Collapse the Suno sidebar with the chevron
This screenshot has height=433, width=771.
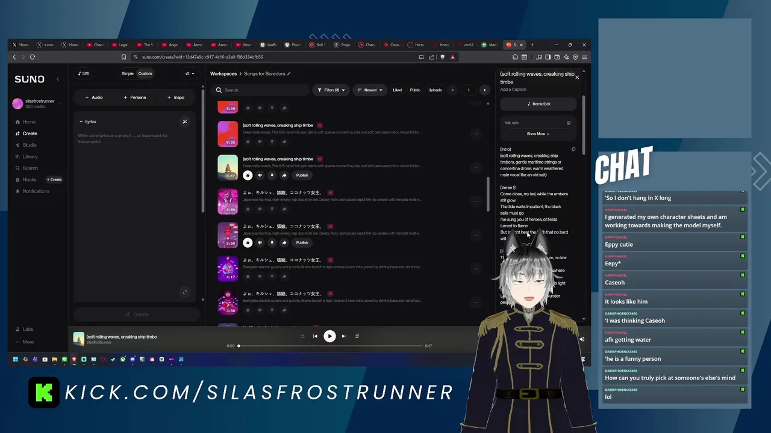coord(58,79)
